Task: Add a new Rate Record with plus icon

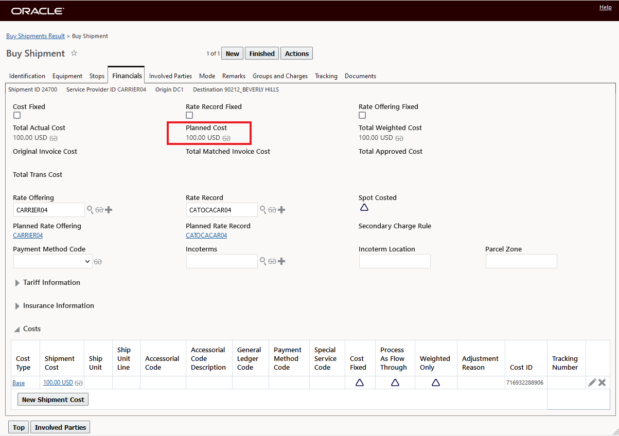Action: click(281, 210)
